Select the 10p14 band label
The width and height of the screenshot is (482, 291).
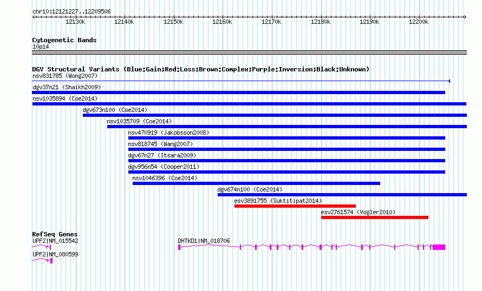[41, 47]
